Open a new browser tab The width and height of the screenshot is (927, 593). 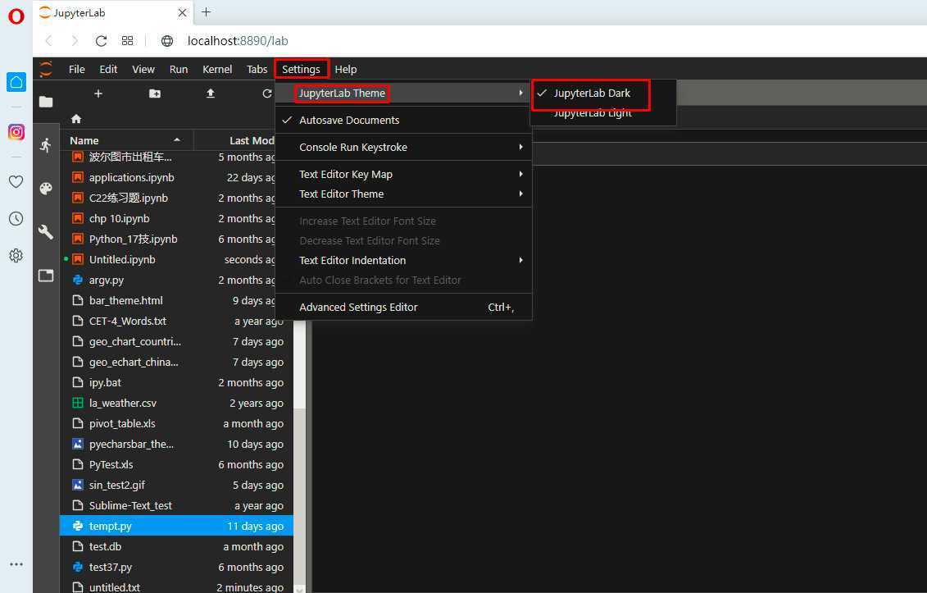pos(207,11)
